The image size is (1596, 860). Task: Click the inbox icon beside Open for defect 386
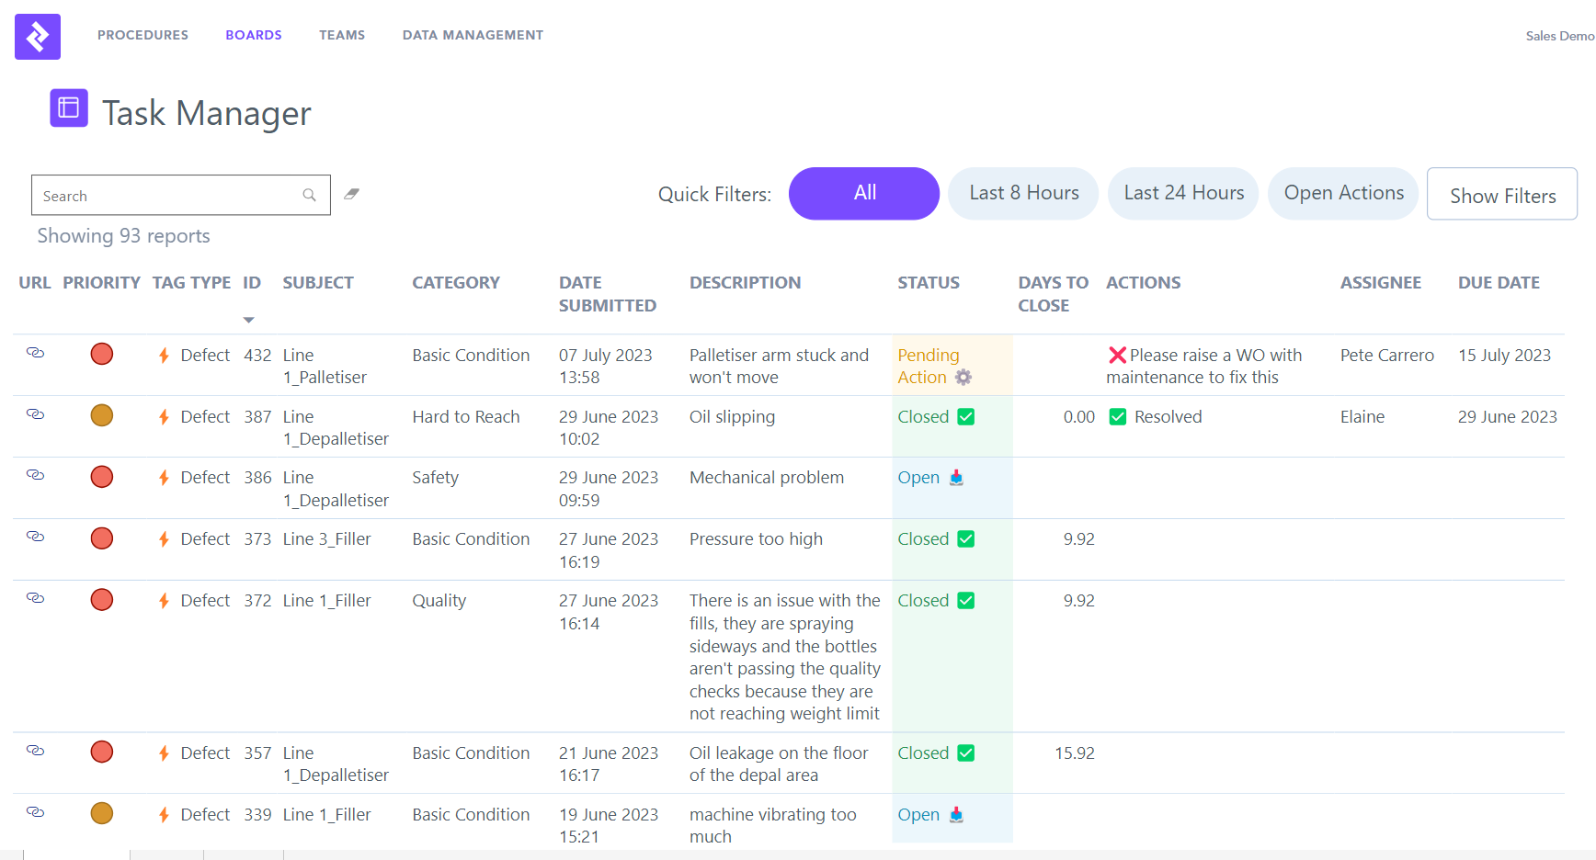coord(956,477)
